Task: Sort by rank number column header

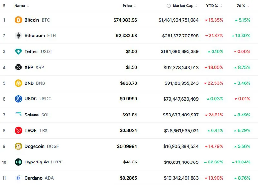Action: tap(4, 6)
